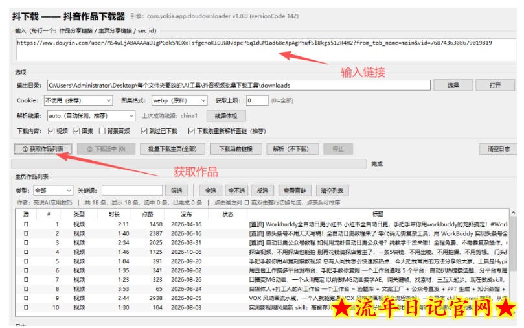The width and height of the screenshot is (524, 328).
Task: Open the Cookie dropdown
Action: [78, 100]
